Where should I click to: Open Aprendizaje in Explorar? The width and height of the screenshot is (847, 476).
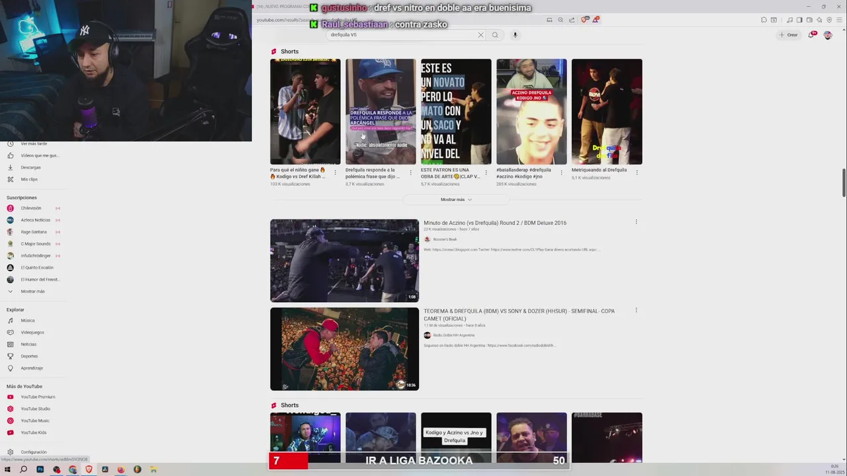(33, 368)
